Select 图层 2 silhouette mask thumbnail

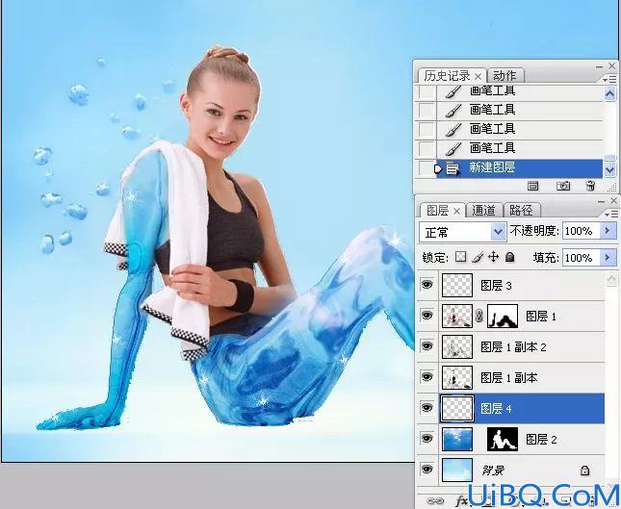click(503, 439)
